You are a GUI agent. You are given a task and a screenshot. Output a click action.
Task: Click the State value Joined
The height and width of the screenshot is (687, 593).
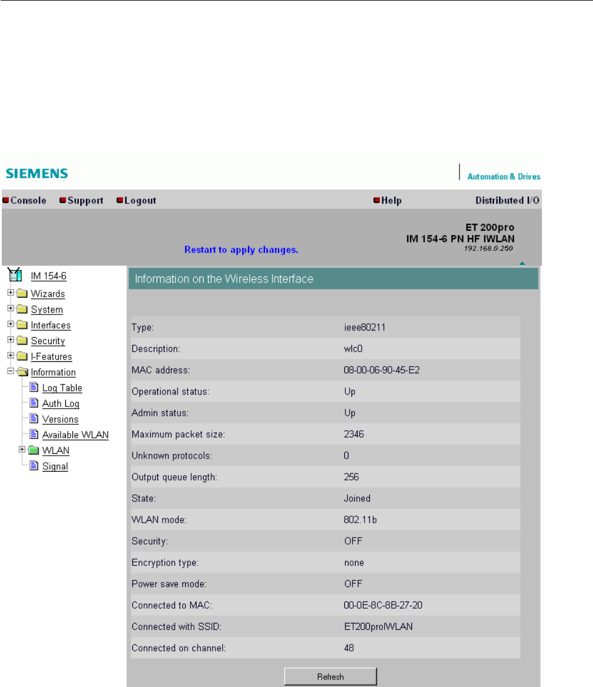click(357, 498)
